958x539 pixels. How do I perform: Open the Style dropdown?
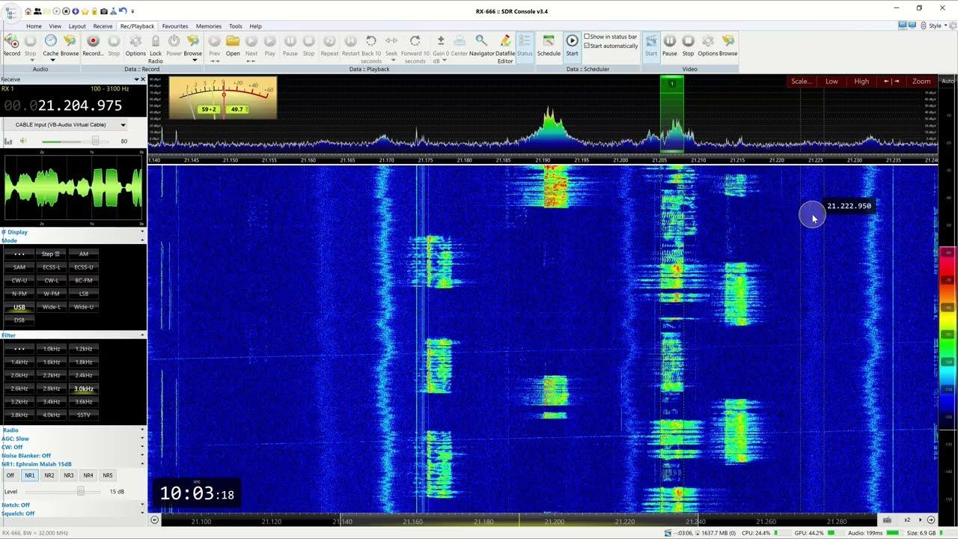936,25
